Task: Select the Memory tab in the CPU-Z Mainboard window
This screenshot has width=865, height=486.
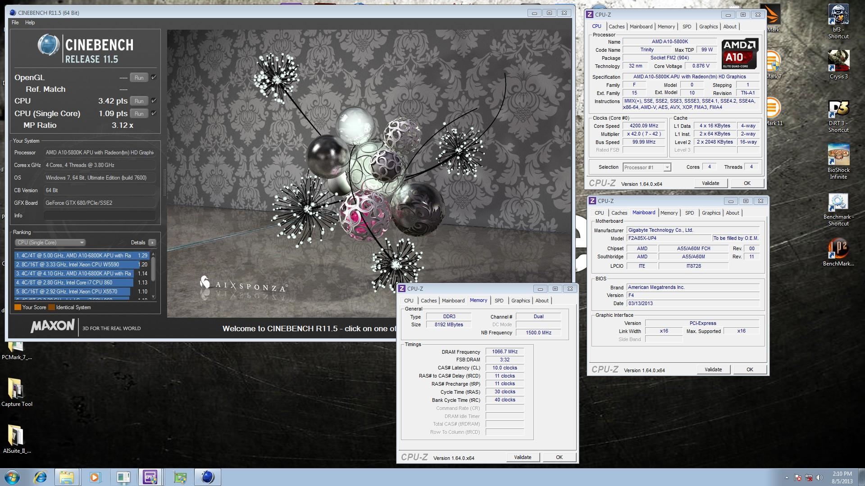Action: [x=669, y=213]
